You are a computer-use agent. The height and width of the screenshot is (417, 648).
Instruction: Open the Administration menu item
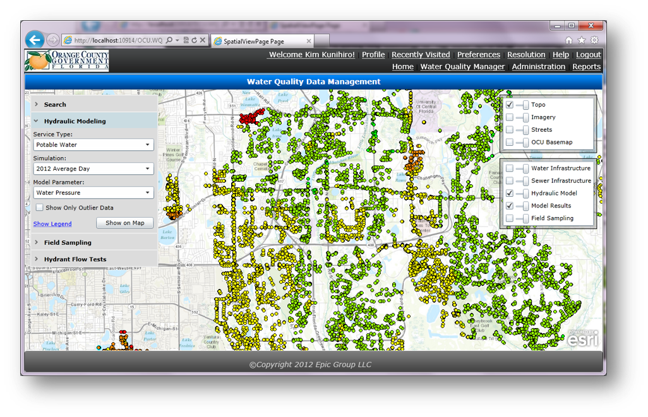[x=538, y=67]
